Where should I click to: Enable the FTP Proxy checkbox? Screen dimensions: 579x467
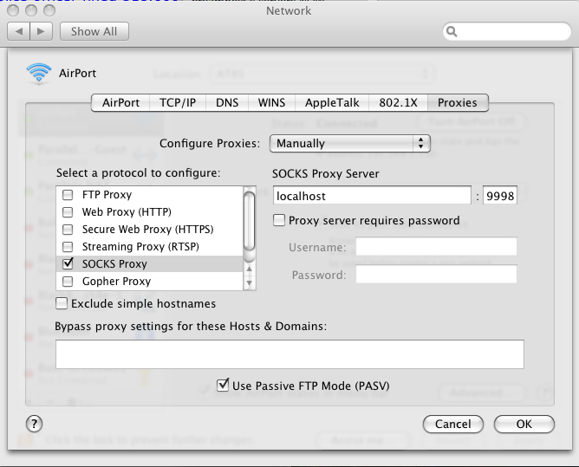pyautogui.click(x=68, y=195)
